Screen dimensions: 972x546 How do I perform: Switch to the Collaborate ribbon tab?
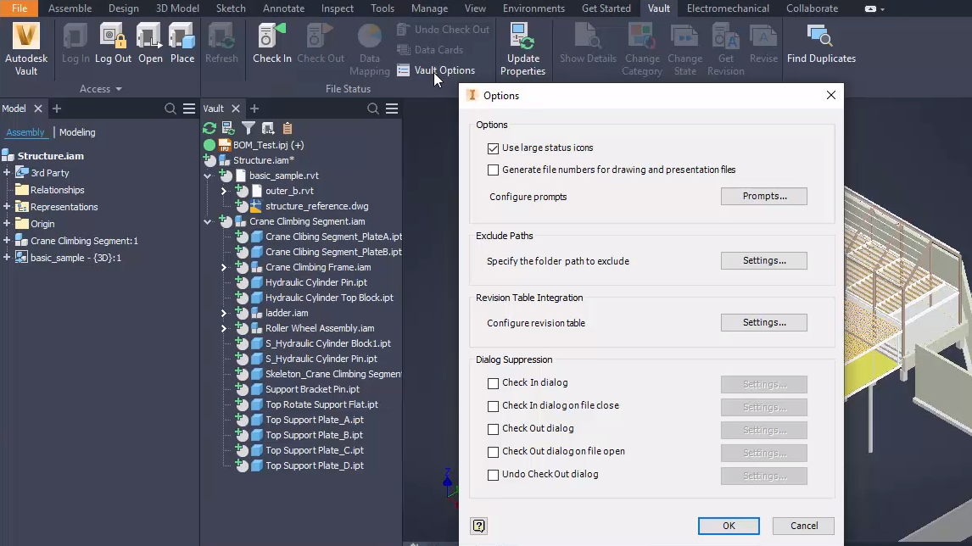pyautogui.click(x=812, y=8)
